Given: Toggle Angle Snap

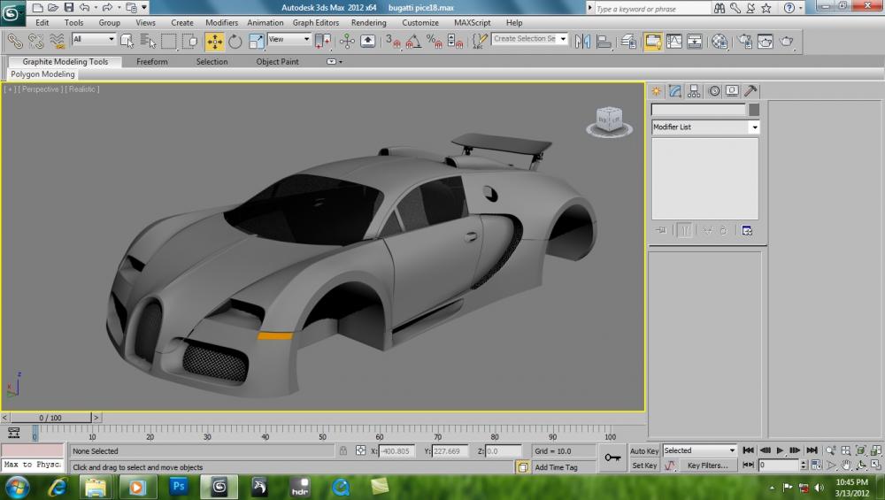Looking at the screenshot, I should [x=413, y=42].
